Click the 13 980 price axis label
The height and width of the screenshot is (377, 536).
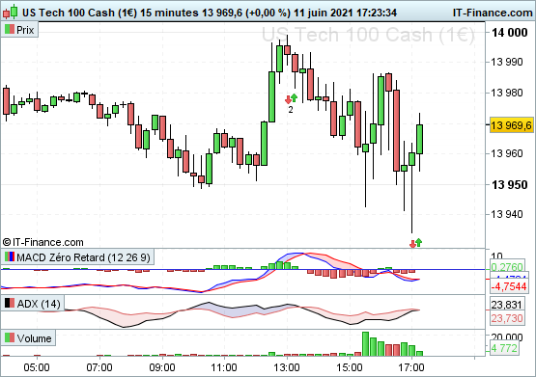tap(507, 93)
